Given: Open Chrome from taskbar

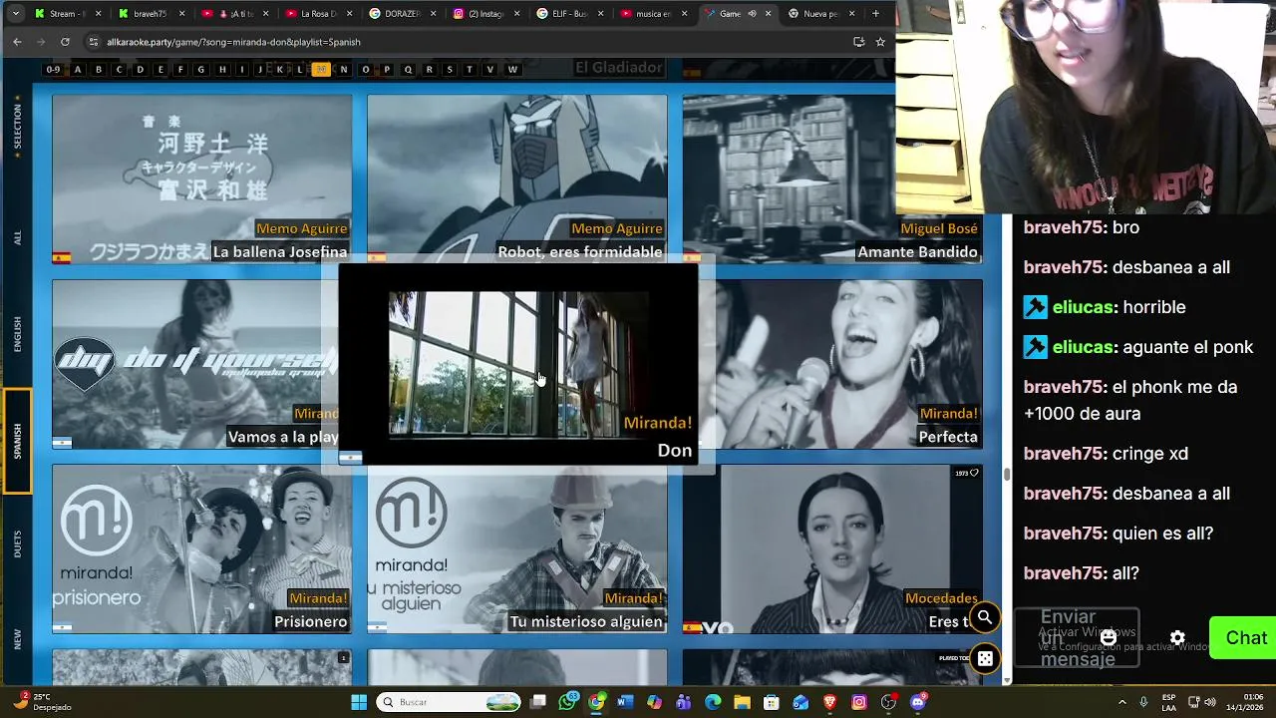Looking at the screenshot, I should [x=596, y=702].
